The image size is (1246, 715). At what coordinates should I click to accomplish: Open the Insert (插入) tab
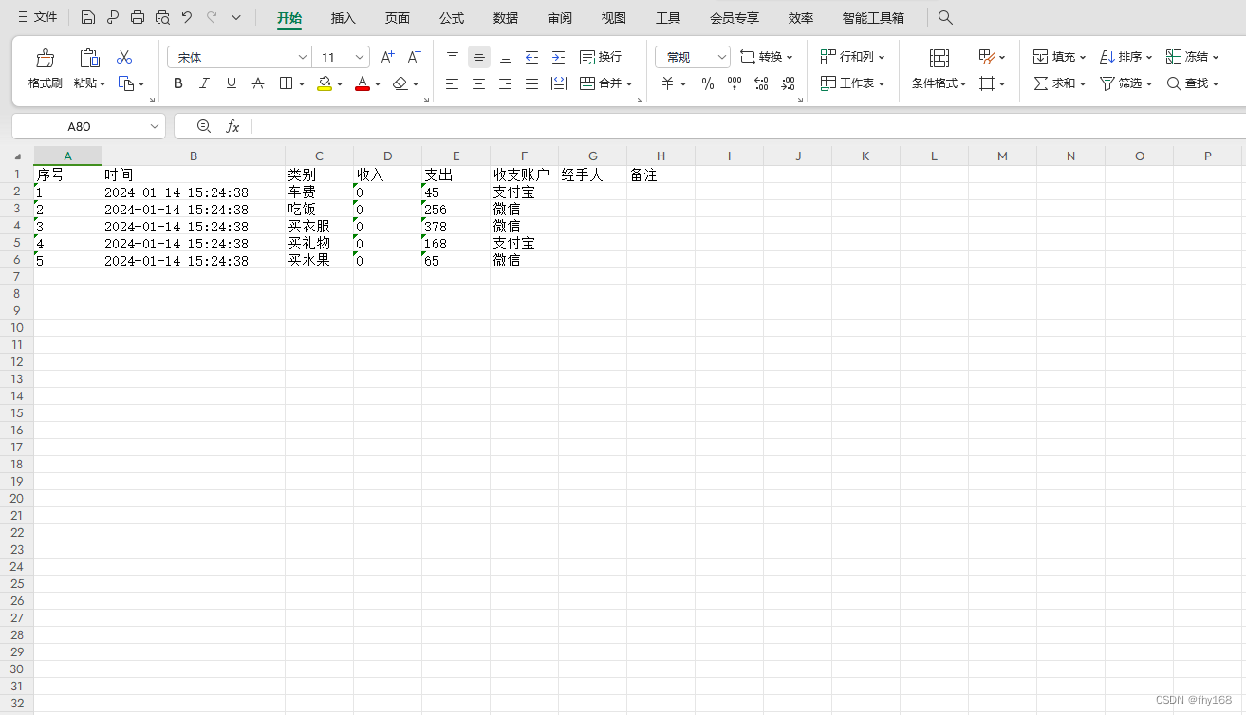point(344,17)
